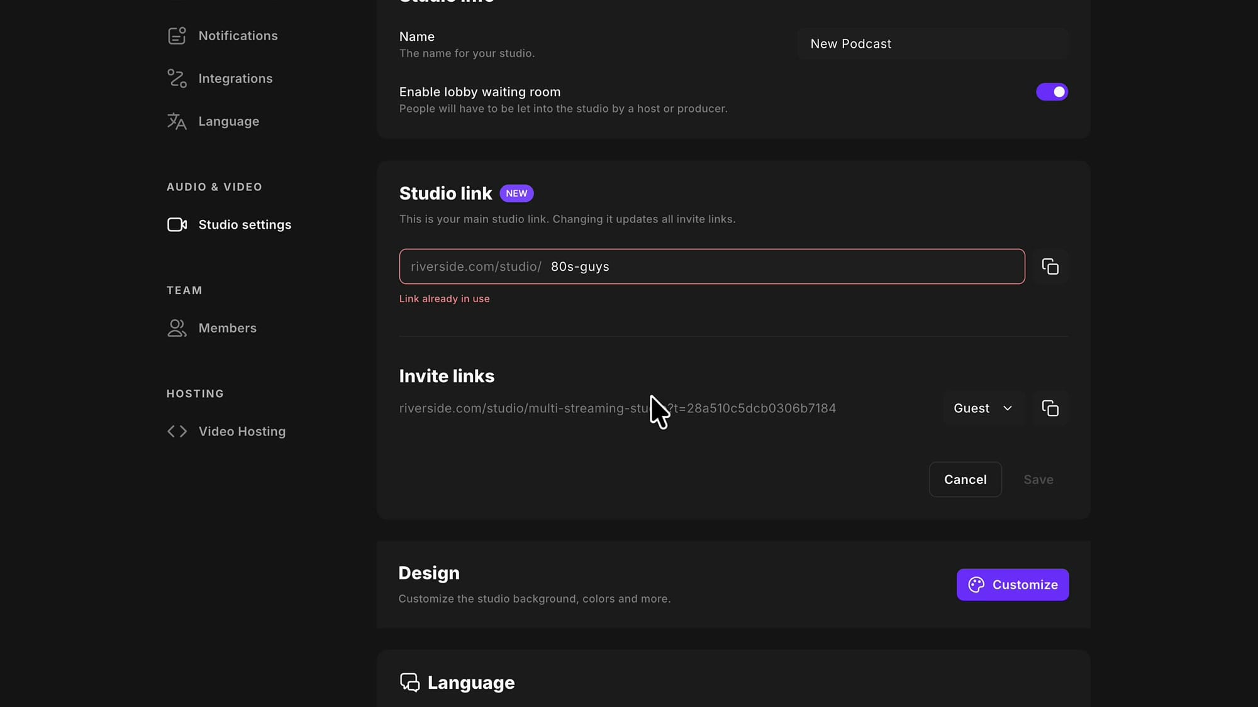Copy the guest invite link
This screenshot has width=1258, height=707.
point(1050,408)
